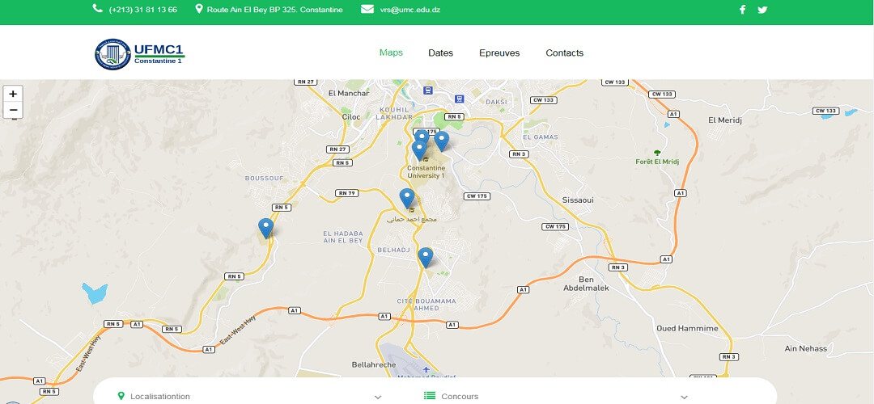874x404 pixels.
Task: Click the envelope email icon
Action: click(x=367, y=10)
